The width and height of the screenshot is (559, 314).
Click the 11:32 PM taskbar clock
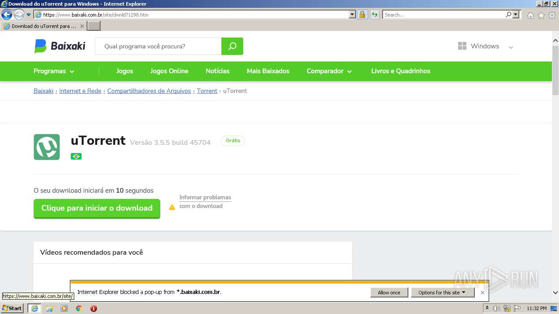(x=536, y=308)
